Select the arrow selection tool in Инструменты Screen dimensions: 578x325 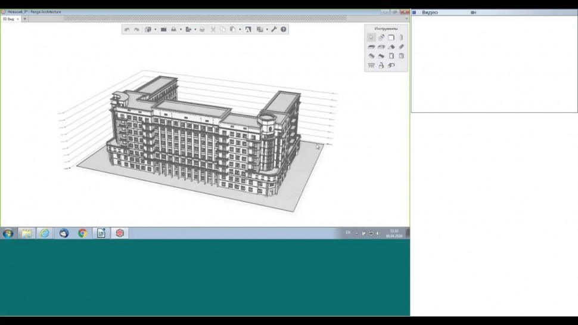pyautogui.click(x=371, y=38)
